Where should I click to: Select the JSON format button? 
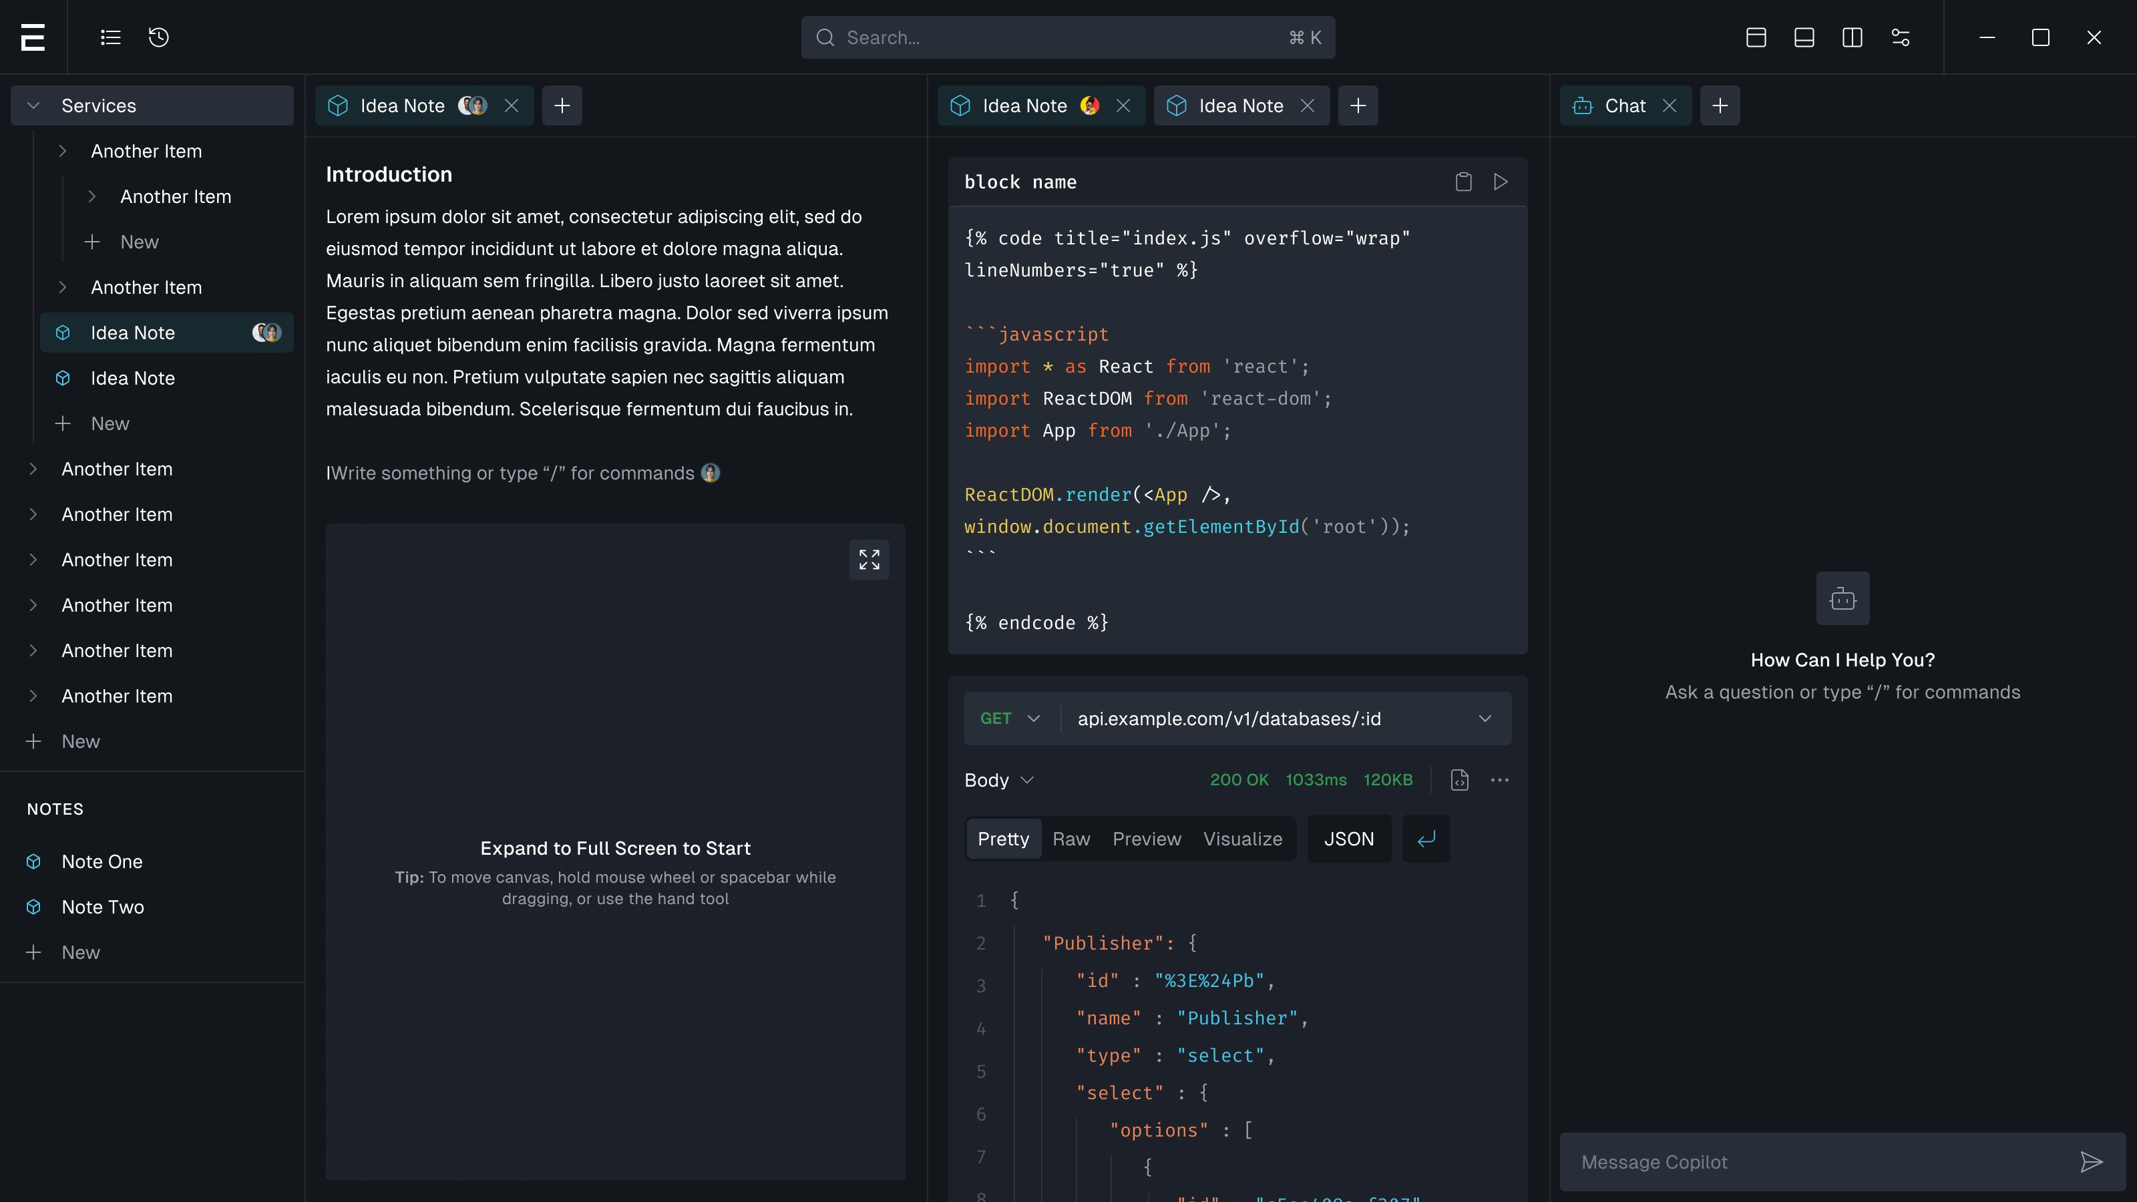point(1349,839)
